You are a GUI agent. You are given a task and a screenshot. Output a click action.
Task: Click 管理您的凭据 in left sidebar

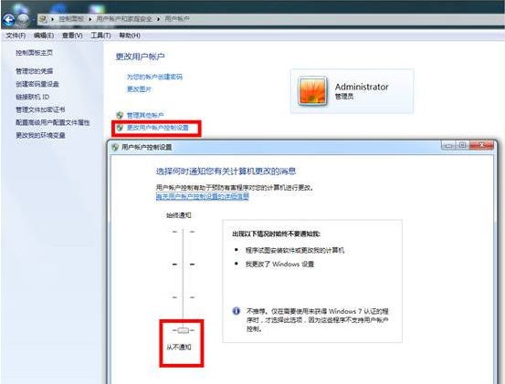34,71
